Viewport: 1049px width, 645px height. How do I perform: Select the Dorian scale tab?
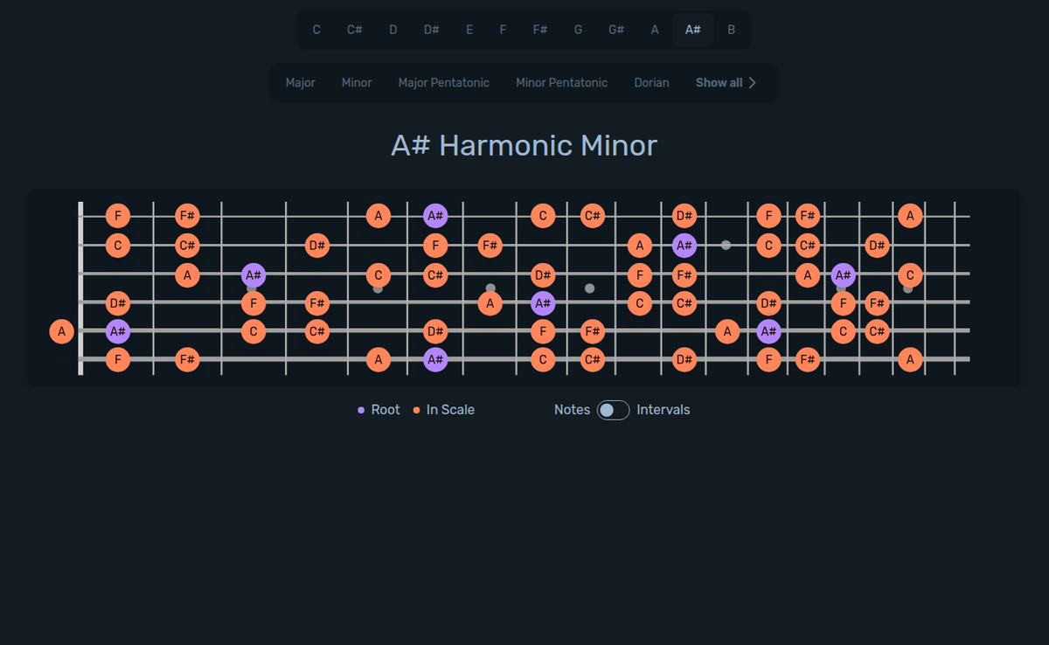651,82
